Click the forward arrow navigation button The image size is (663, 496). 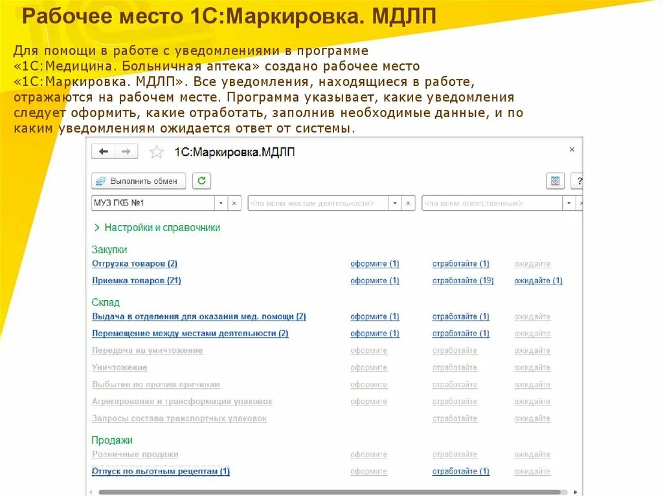click(126, 152)
